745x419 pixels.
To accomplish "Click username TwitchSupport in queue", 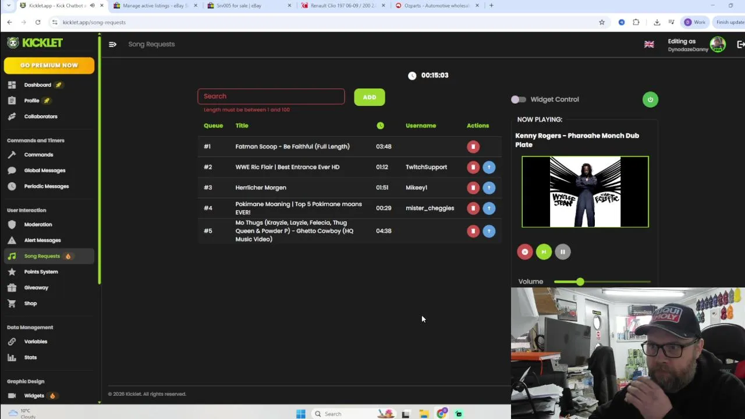I will click(x=426, y=167).
